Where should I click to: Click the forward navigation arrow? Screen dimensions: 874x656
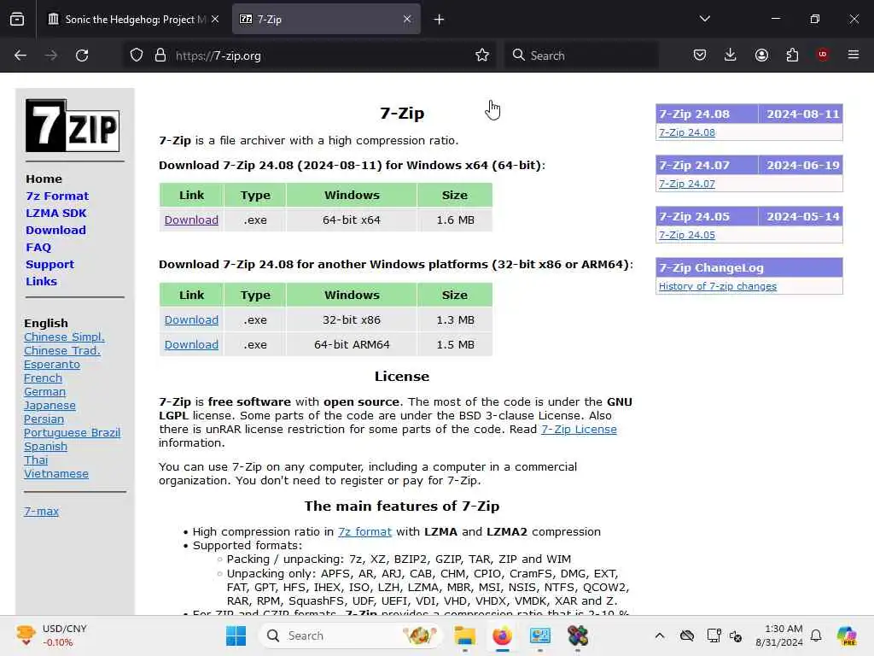pyautogui.click(x=50, y=56)
